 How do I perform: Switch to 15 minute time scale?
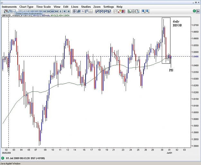[x=36, y=11]
